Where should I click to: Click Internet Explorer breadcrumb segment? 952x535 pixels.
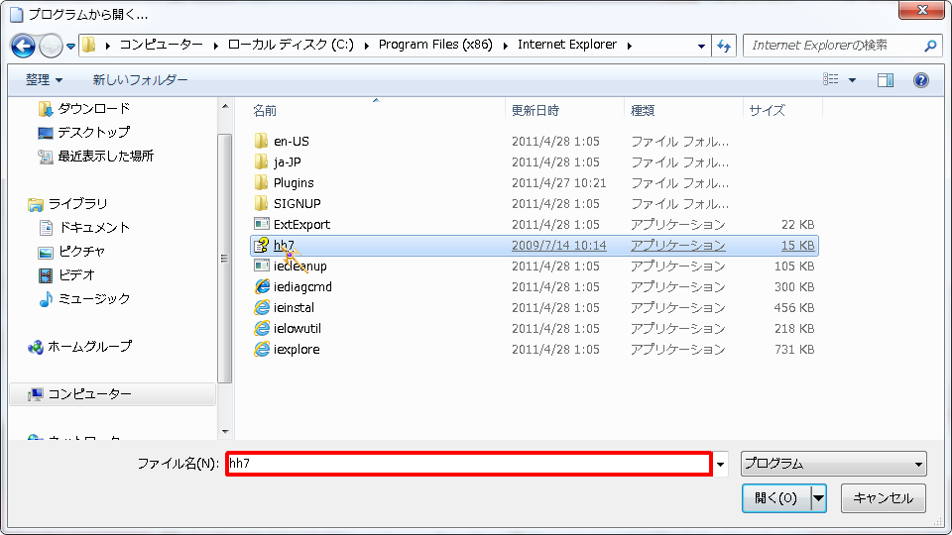567,45
